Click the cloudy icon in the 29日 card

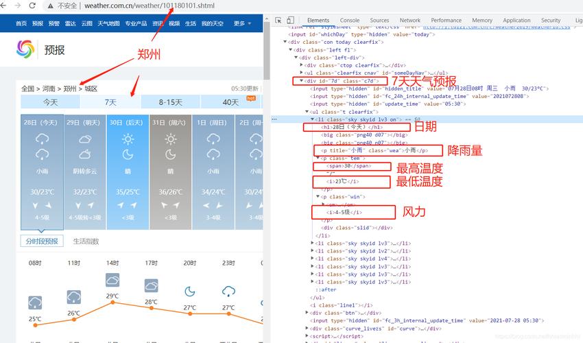click(85, 139)
